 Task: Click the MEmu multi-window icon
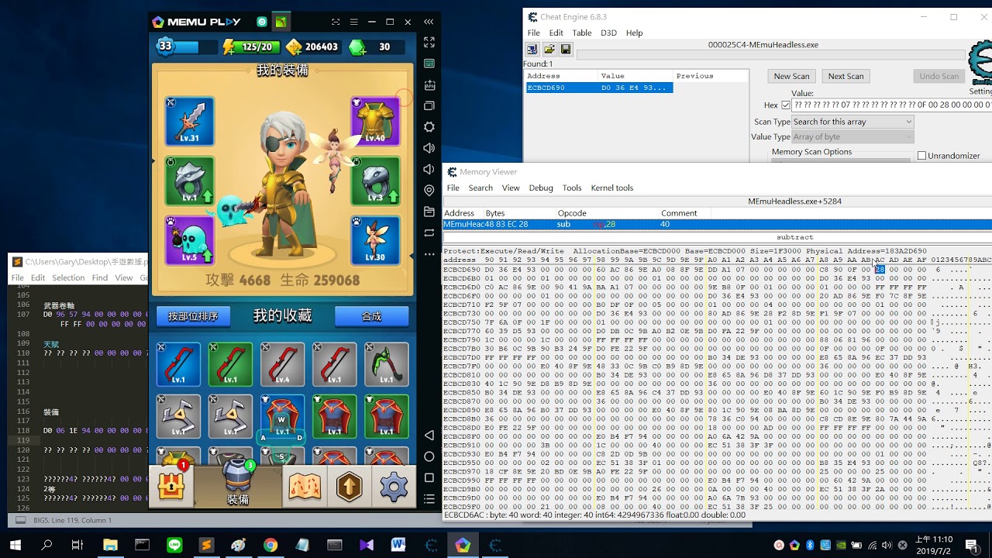[429, 105]
